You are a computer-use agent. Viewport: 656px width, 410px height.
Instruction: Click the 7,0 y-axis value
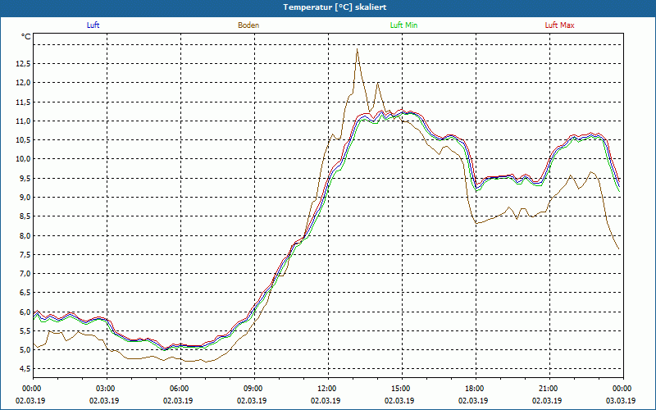[x=25, y=274]
